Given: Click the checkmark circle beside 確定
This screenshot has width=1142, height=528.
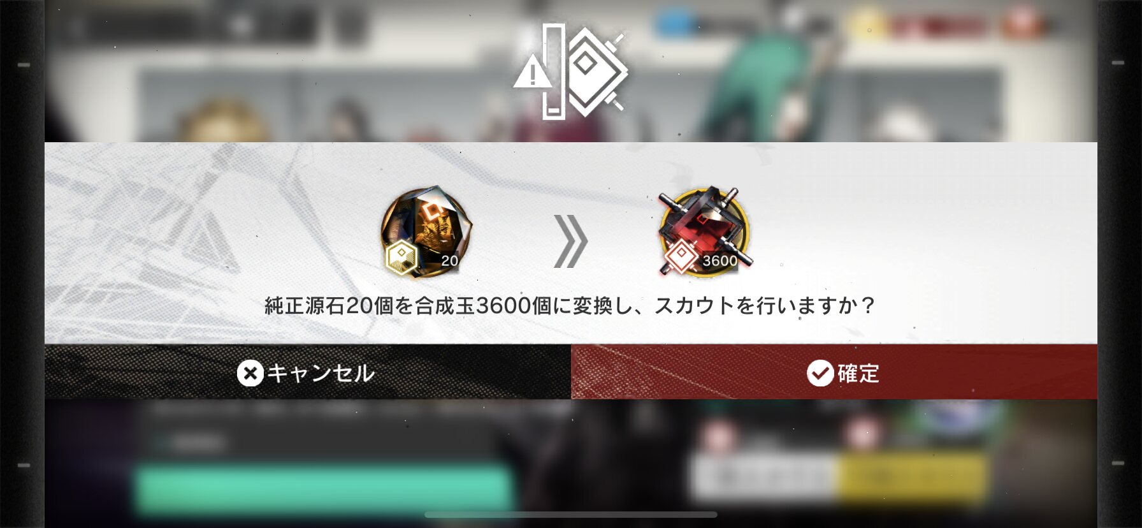Looking at the screenshot, I should click(x=820, y=373).
